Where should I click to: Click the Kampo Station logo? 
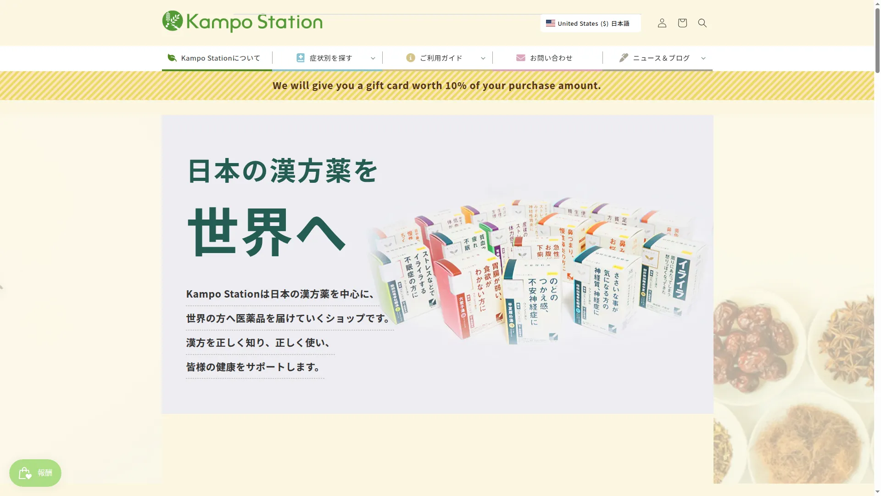(242, 22)
